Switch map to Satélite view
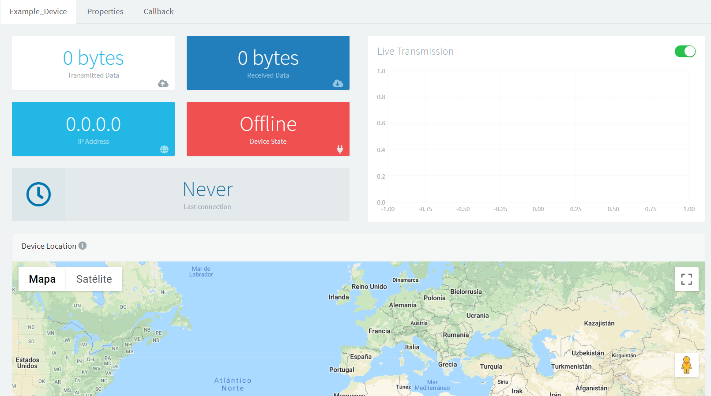 click(94, 279)
